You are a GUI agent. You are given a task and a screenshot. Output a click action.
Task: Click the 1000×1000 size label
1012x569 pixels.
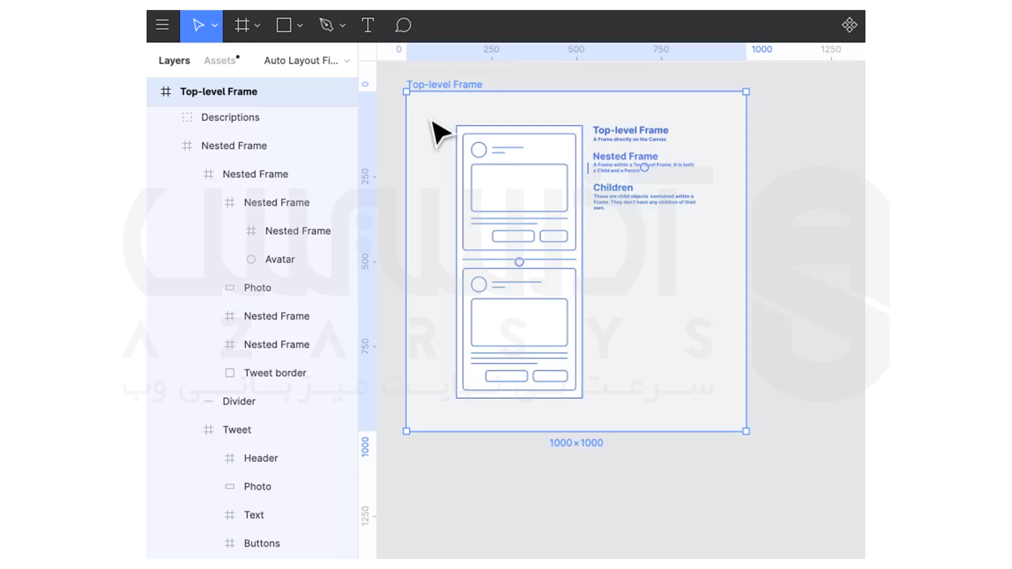pos(576,443)
